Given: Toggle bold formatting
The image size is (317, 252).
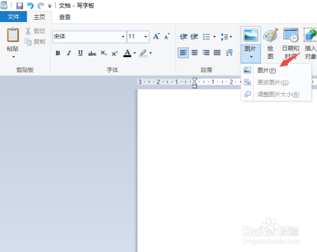Looking at the screenshot, I should (58, 53).
